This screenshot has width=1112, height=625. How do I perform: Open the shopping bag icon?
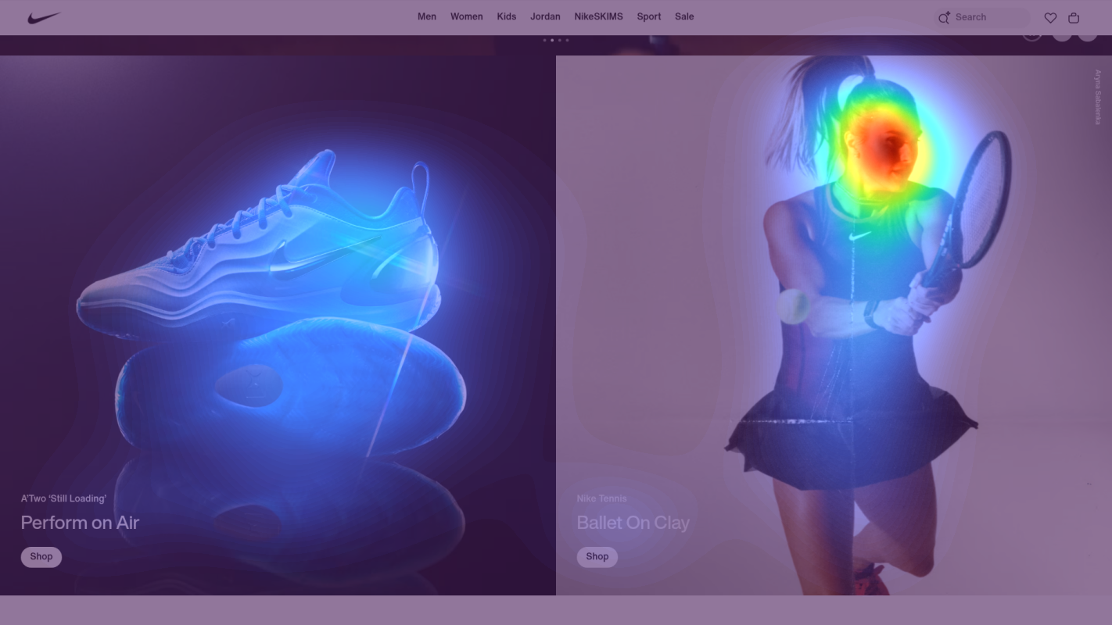tap(1074, 17)
